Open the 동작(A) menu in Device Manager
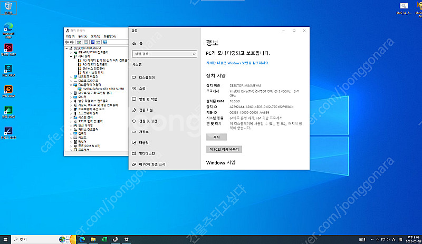The image size is (422, 244). (83, 36)
